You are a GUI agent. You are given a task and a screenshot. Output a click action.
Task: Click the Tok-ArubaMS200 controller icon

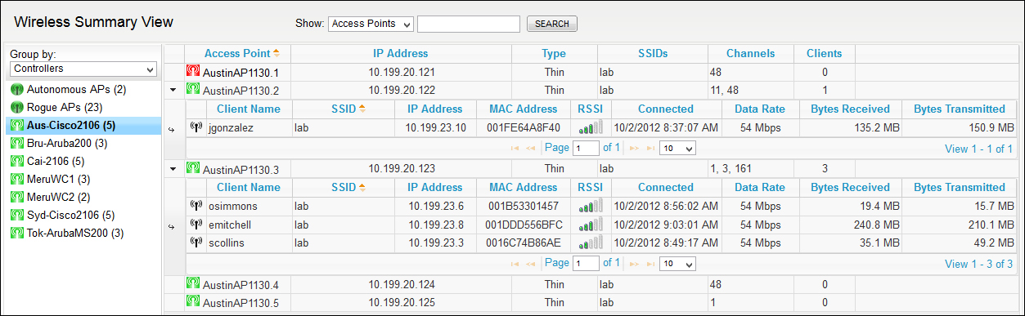tap(16, 233)
